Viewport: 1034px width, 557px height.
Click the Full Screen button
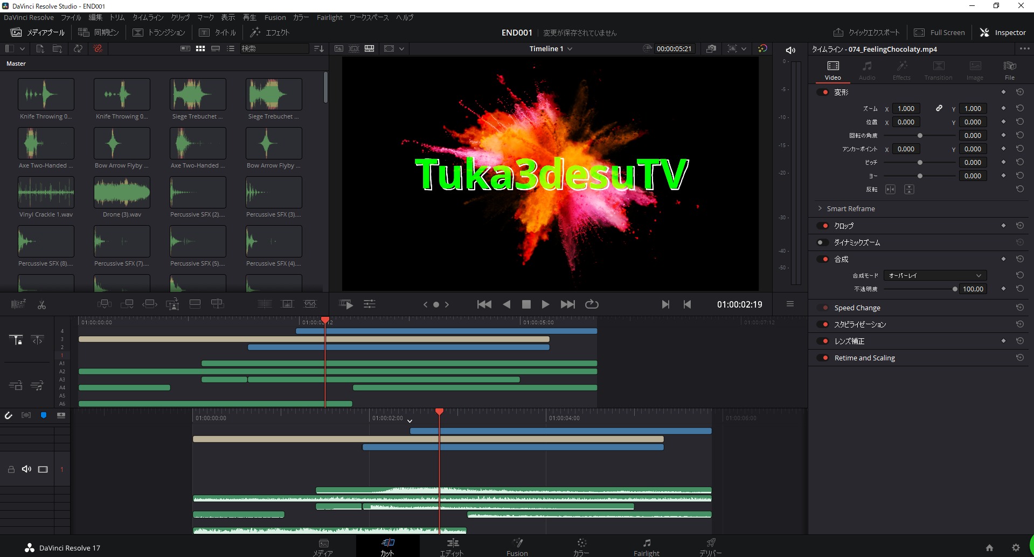(x=939, y=32)
